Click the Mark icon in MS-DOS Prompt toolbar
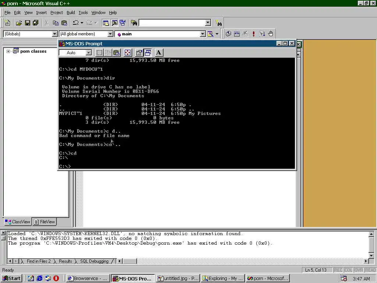The image size is (377, 283). pyautogui.click(x=99, y=52)
